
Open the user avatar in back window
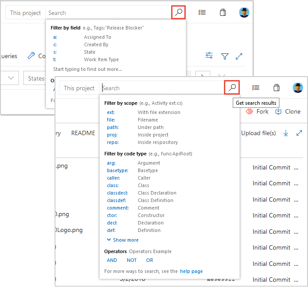(244, 13)
